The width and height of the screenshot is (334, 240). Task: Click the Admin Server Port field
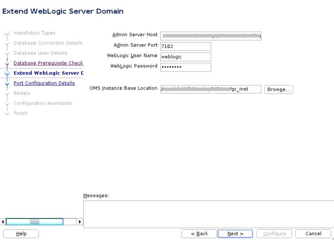[186, 46]
